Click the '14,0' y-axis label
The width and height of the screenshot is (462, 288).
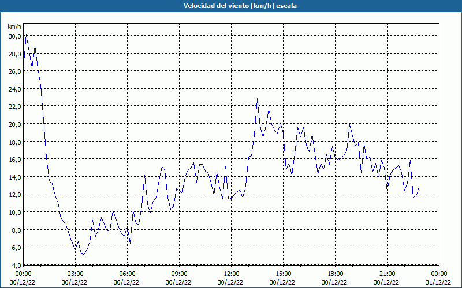pyautogui.click(x=15, y=177)
